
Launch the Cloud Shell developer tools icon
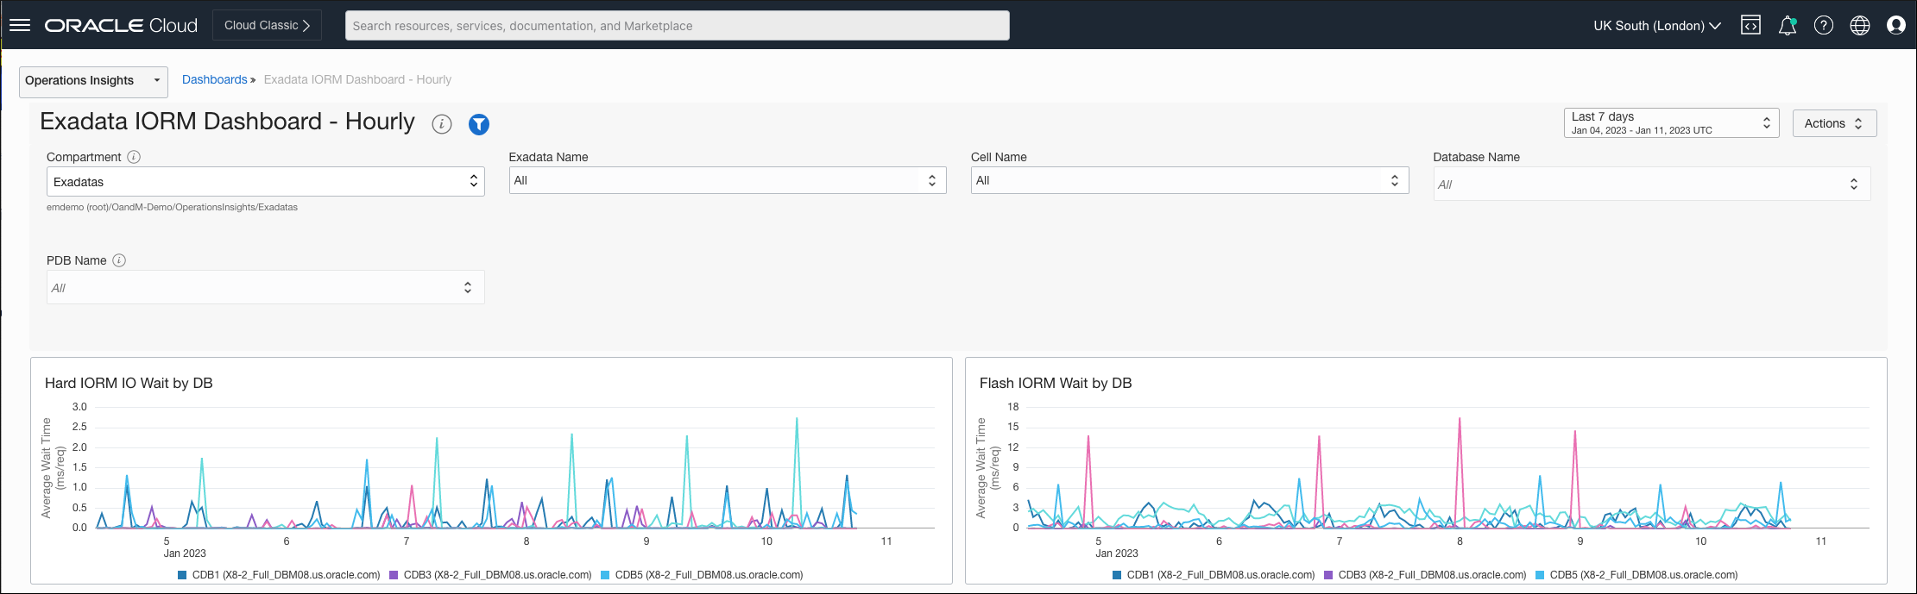pyautogui.click(x=1750, y=25)
